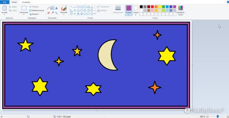Activate Colore 1 foreground selector
Viewport: 229px width, 118px height.
(x=129, y=10)
